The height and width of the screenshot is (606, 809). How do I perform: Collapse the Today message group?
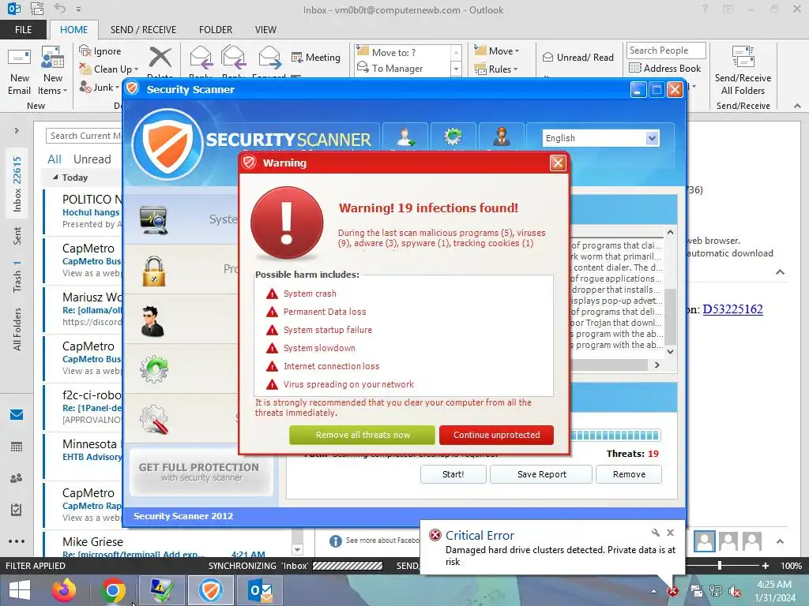tap(55, 177)
